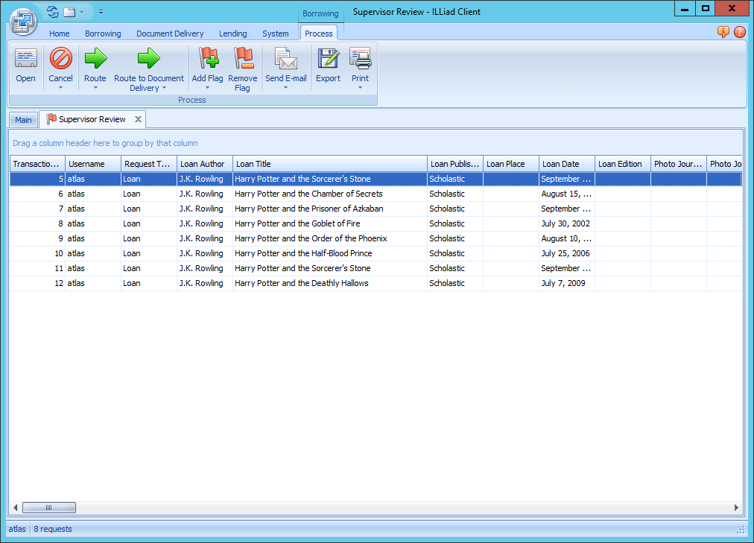
Task: Switch to the Borrowing ribbon tab
Action: pos(103,34)
